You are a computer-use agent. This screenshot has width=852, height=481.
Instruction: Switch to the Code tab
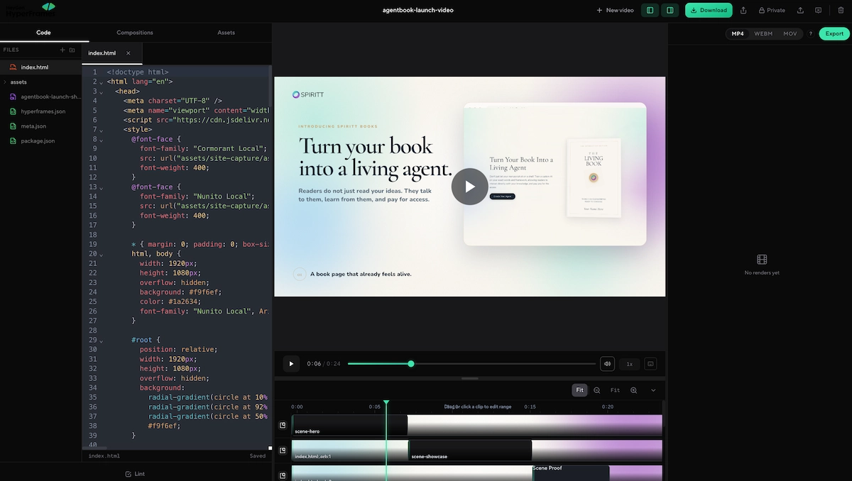coord(43,33)
